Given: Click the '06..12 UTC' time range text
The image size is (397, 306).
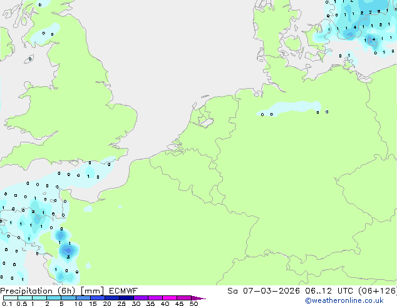Looking at the screenshot, I should (329, 291).
